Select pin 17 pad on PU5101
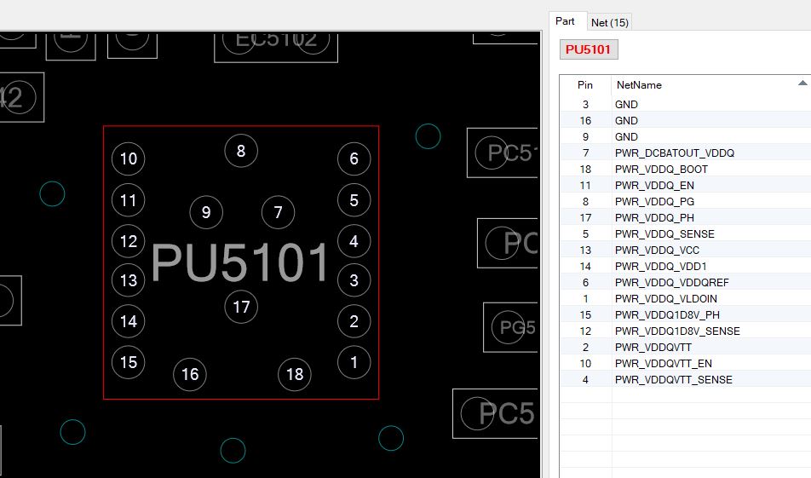The width and height of the screenshot is (811, 478). (x=241, y=307)
